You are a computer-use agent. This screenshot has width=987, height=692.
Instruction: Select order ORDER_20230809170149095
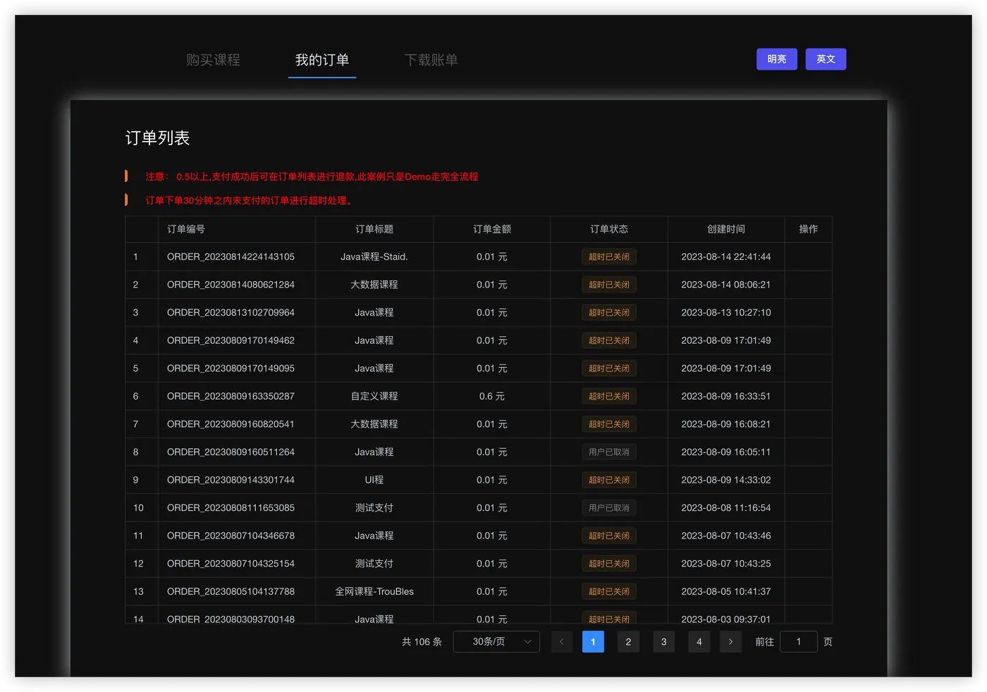point(231,369)
